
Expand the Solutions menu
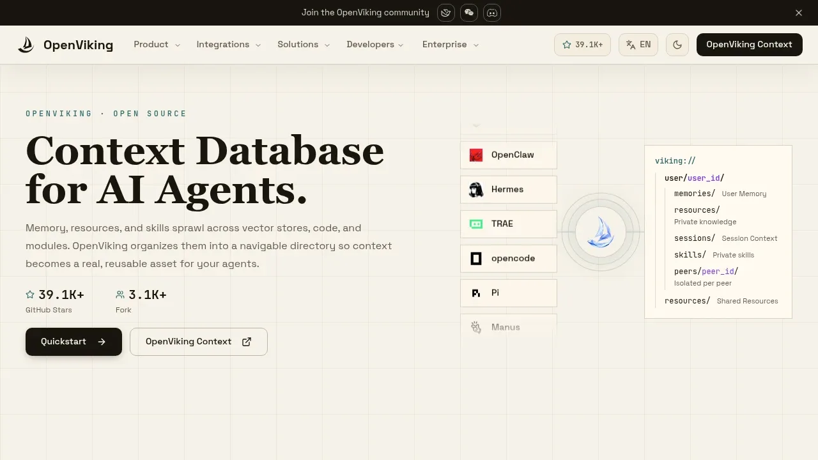click(x=304, y=45)
